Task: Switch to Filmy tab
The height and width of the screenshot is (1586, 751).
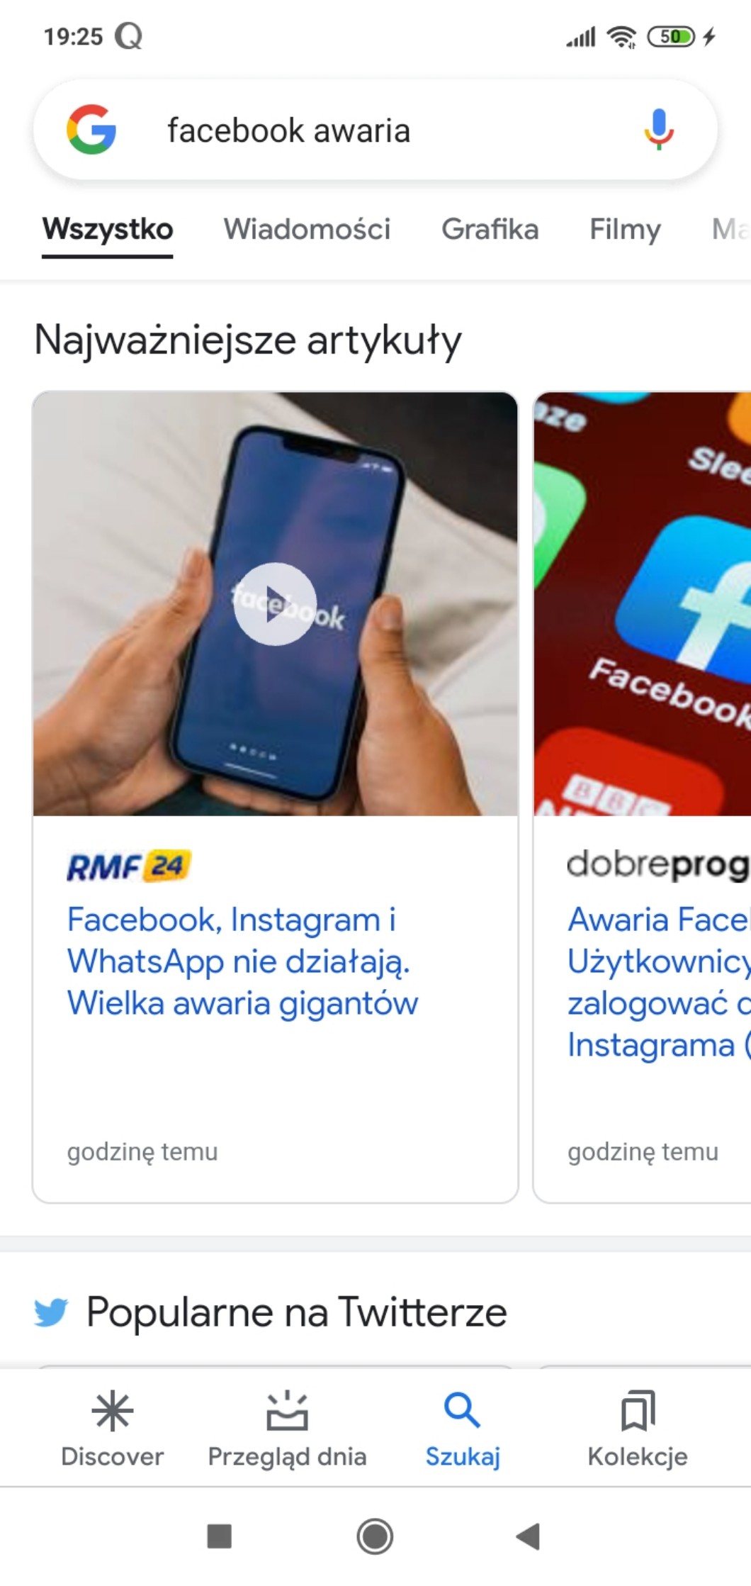Action: point(625,230)
